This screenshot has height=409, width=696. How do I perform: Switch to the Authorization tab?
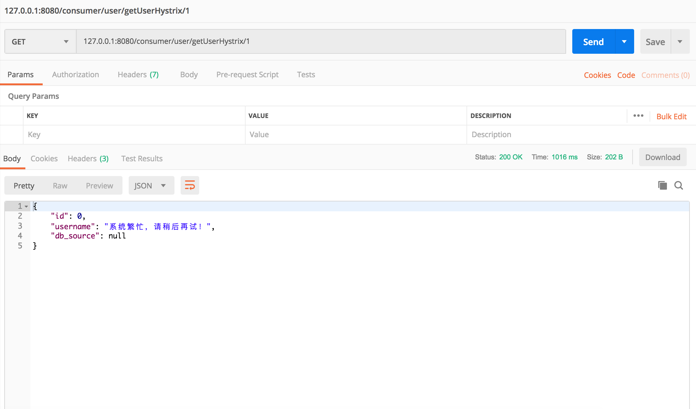75,74
